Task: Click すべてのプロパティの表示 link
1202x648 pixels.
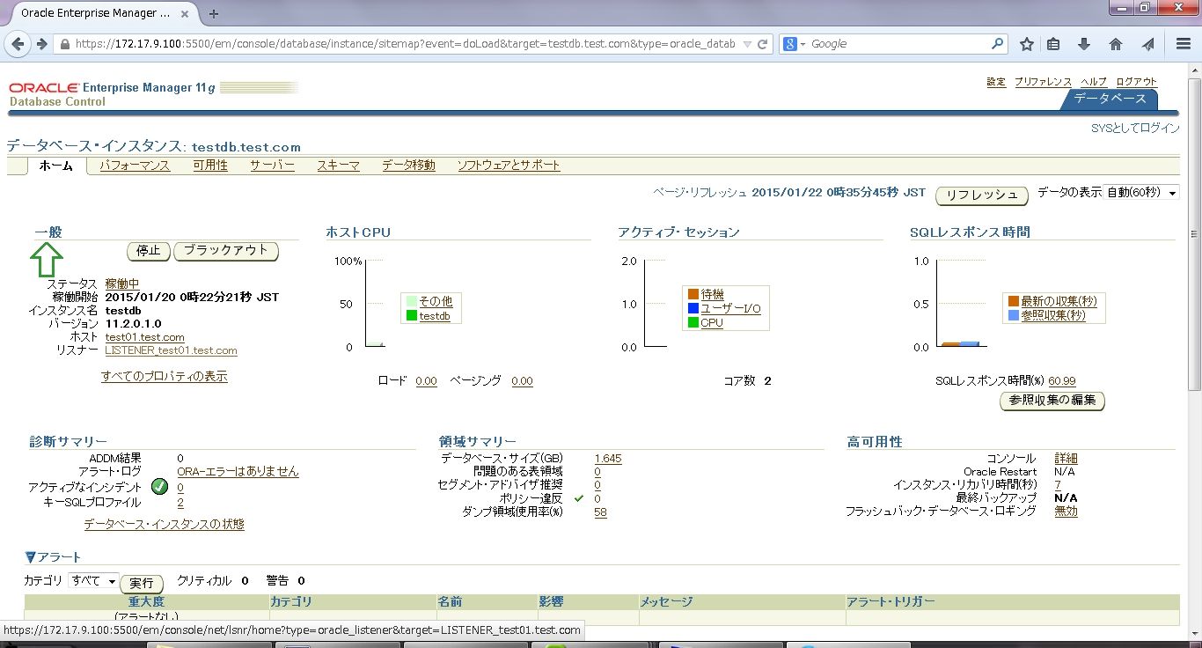Action: [x=165, y=376]
